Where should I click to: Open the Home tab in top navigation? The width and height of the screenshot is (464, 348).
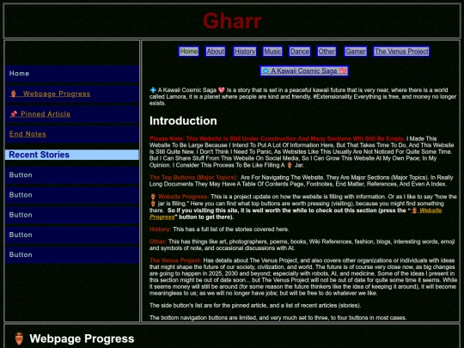pyautogui.click(x=189, y=52)
